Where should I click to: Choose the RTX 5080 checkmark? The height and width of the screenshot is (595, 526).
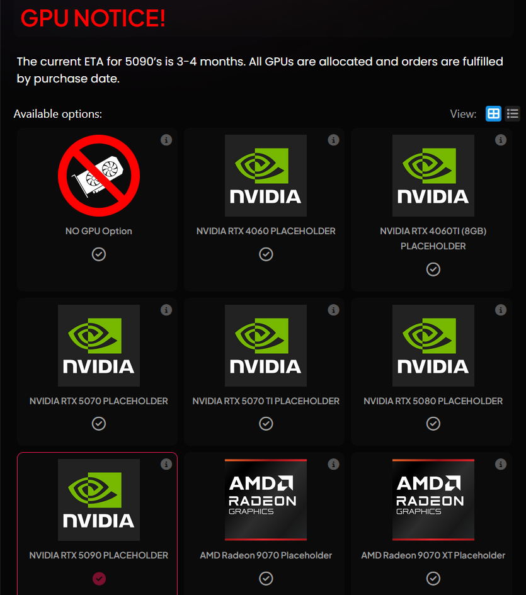pyautogui.click(x=433, y=424)
